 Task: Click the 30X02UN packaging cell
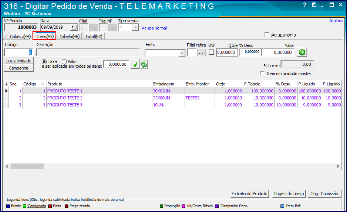pos(168,91)
